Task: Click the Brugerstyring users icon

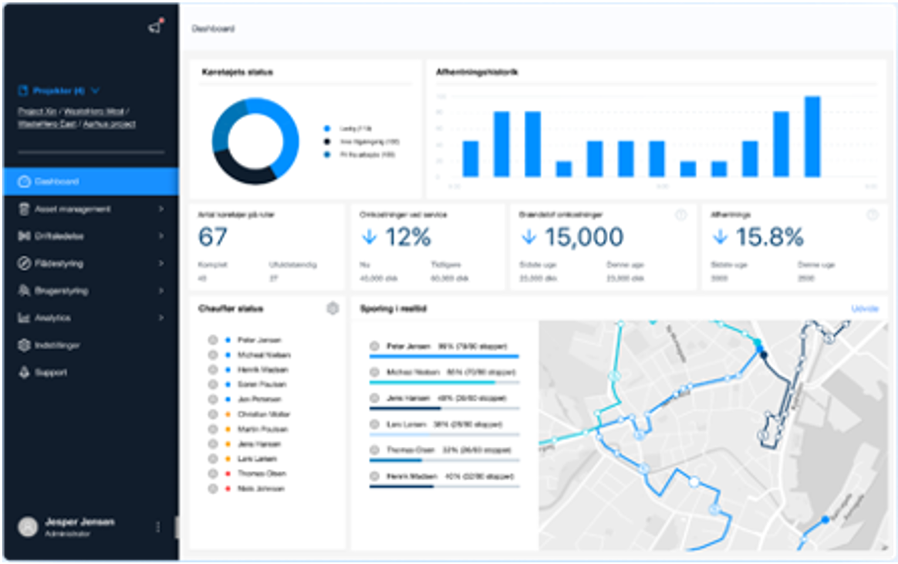Action: point(24,291)
